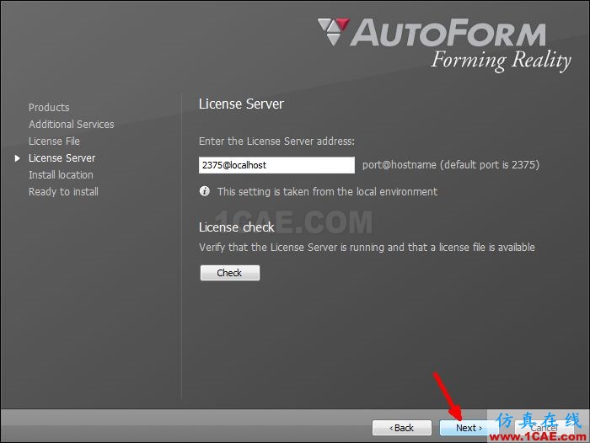Select the Ready to install step
This screenshot has width=590, height=443.
click(x=63, y=192)
